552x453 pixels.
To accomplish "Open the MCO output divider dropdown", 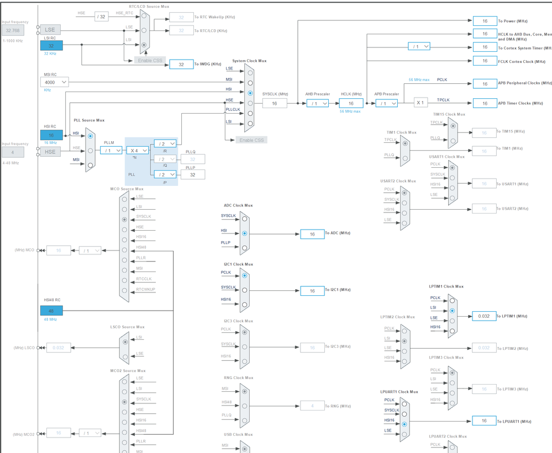I will (90, 251).
